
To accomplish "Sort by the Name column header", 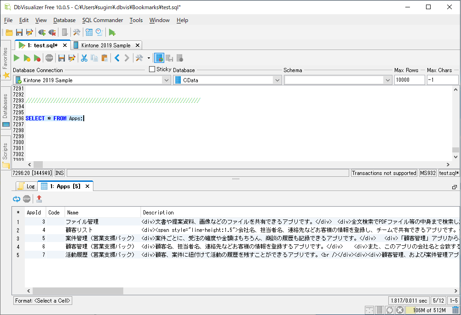I will point(103,213).
